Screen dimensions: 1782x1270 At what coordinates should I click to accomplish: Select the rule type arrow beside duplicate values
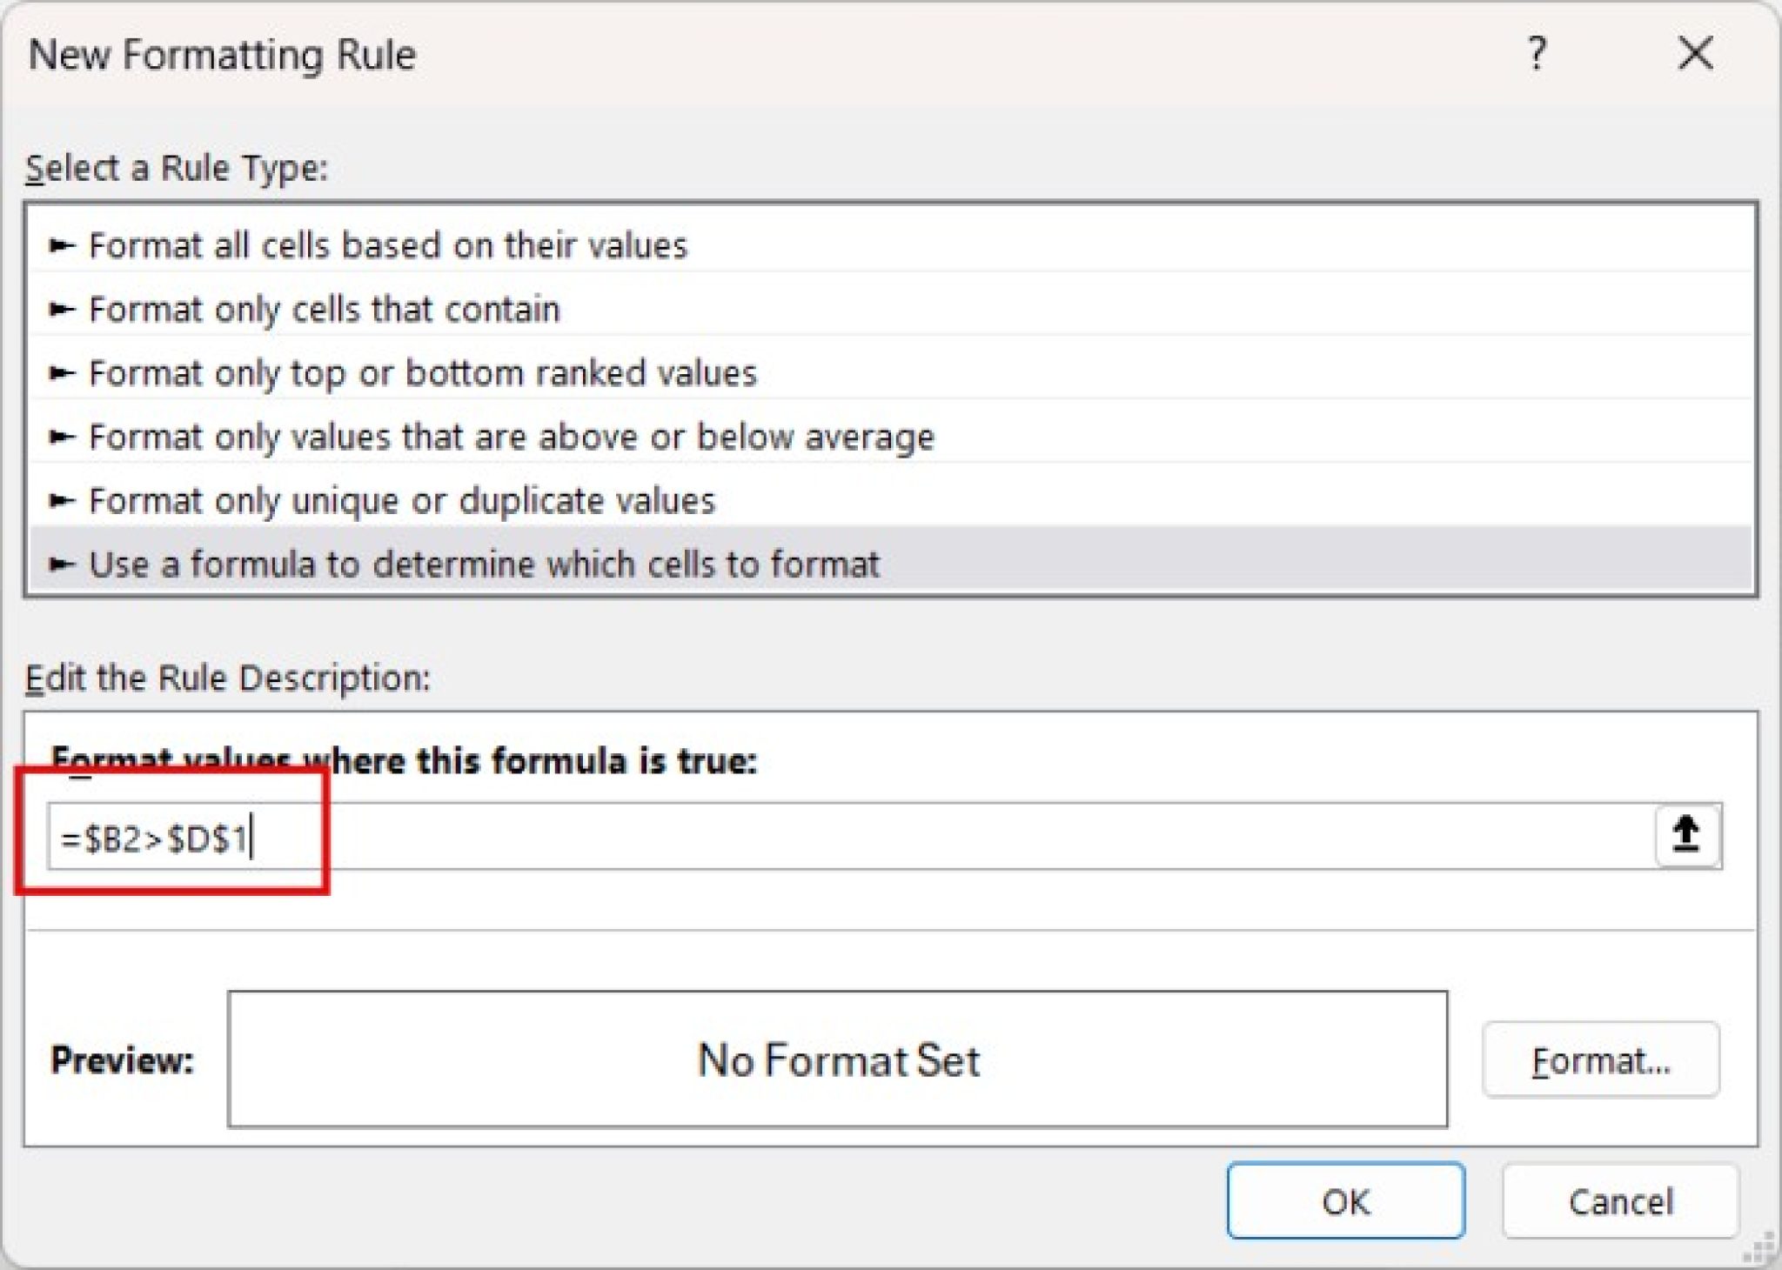click(x=59, y=500)
